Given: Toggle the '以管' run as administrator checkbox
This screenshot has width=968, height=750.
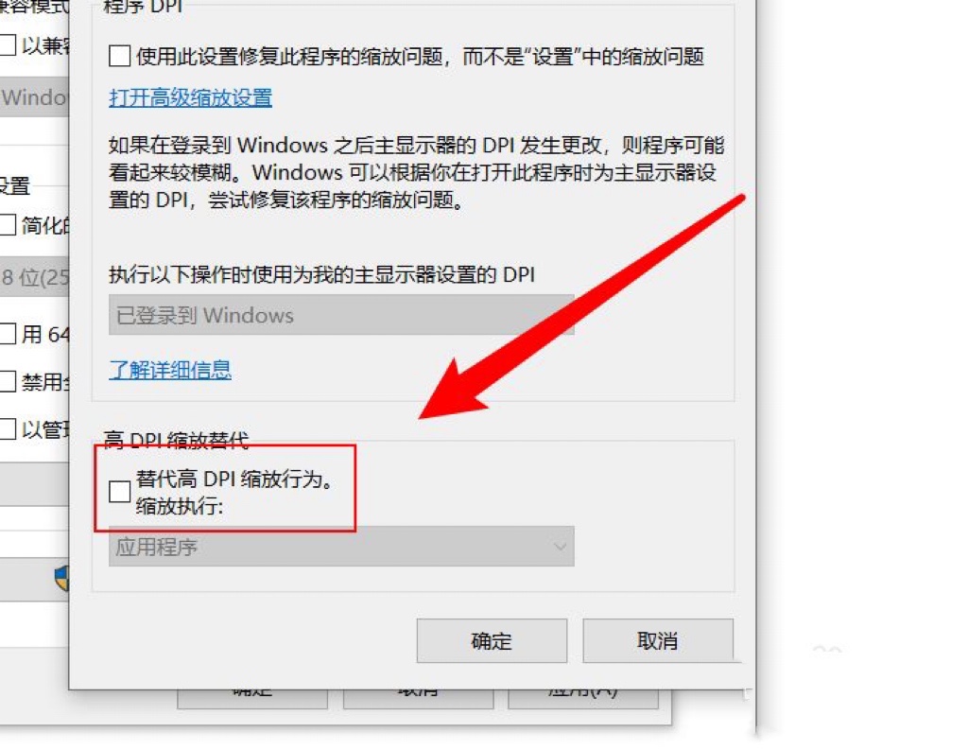Looking at the screenshot, I should pos(8,428).
